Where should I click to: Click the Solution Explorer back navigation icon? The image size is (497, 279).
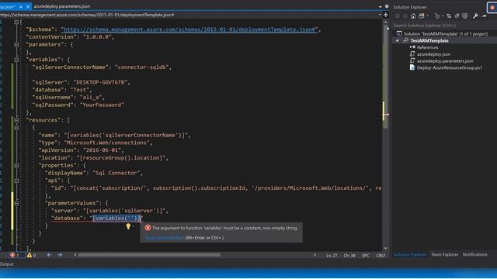tap(398, 15)
